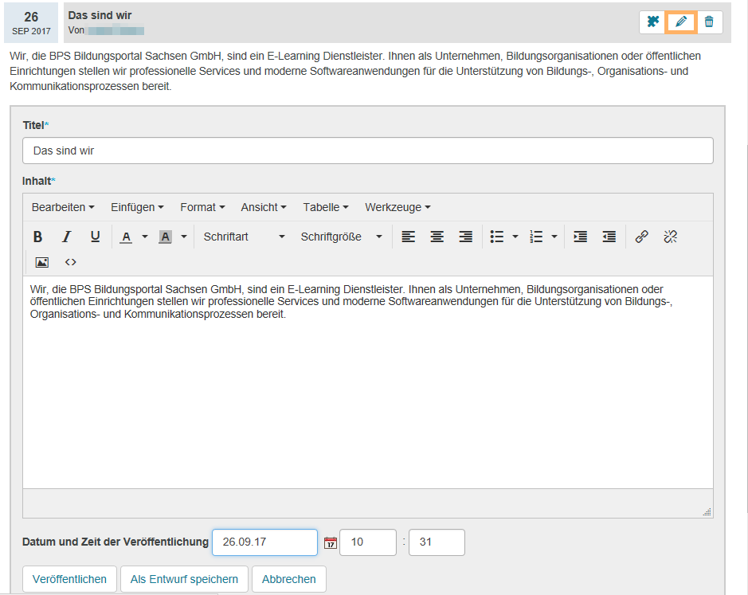This screenshot has width=748, height=595.
Task: Open the Tabelle menu
Action: coord(323,207)
